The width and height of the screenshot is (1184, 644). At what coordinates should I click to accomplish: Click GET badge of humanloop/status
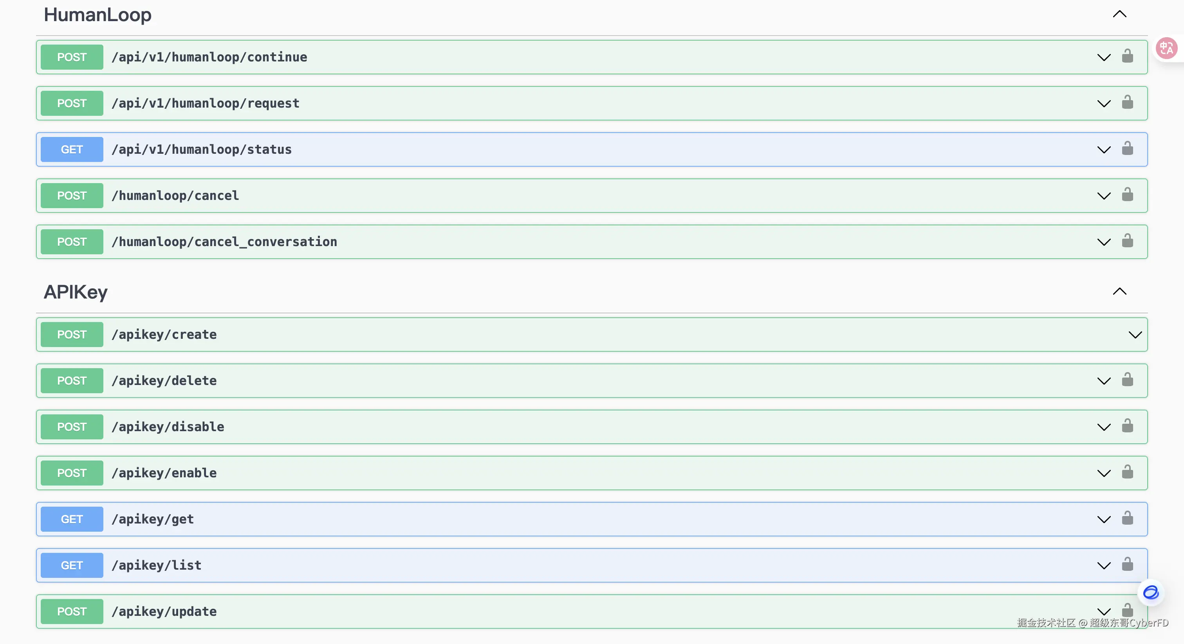coord(72,149)
